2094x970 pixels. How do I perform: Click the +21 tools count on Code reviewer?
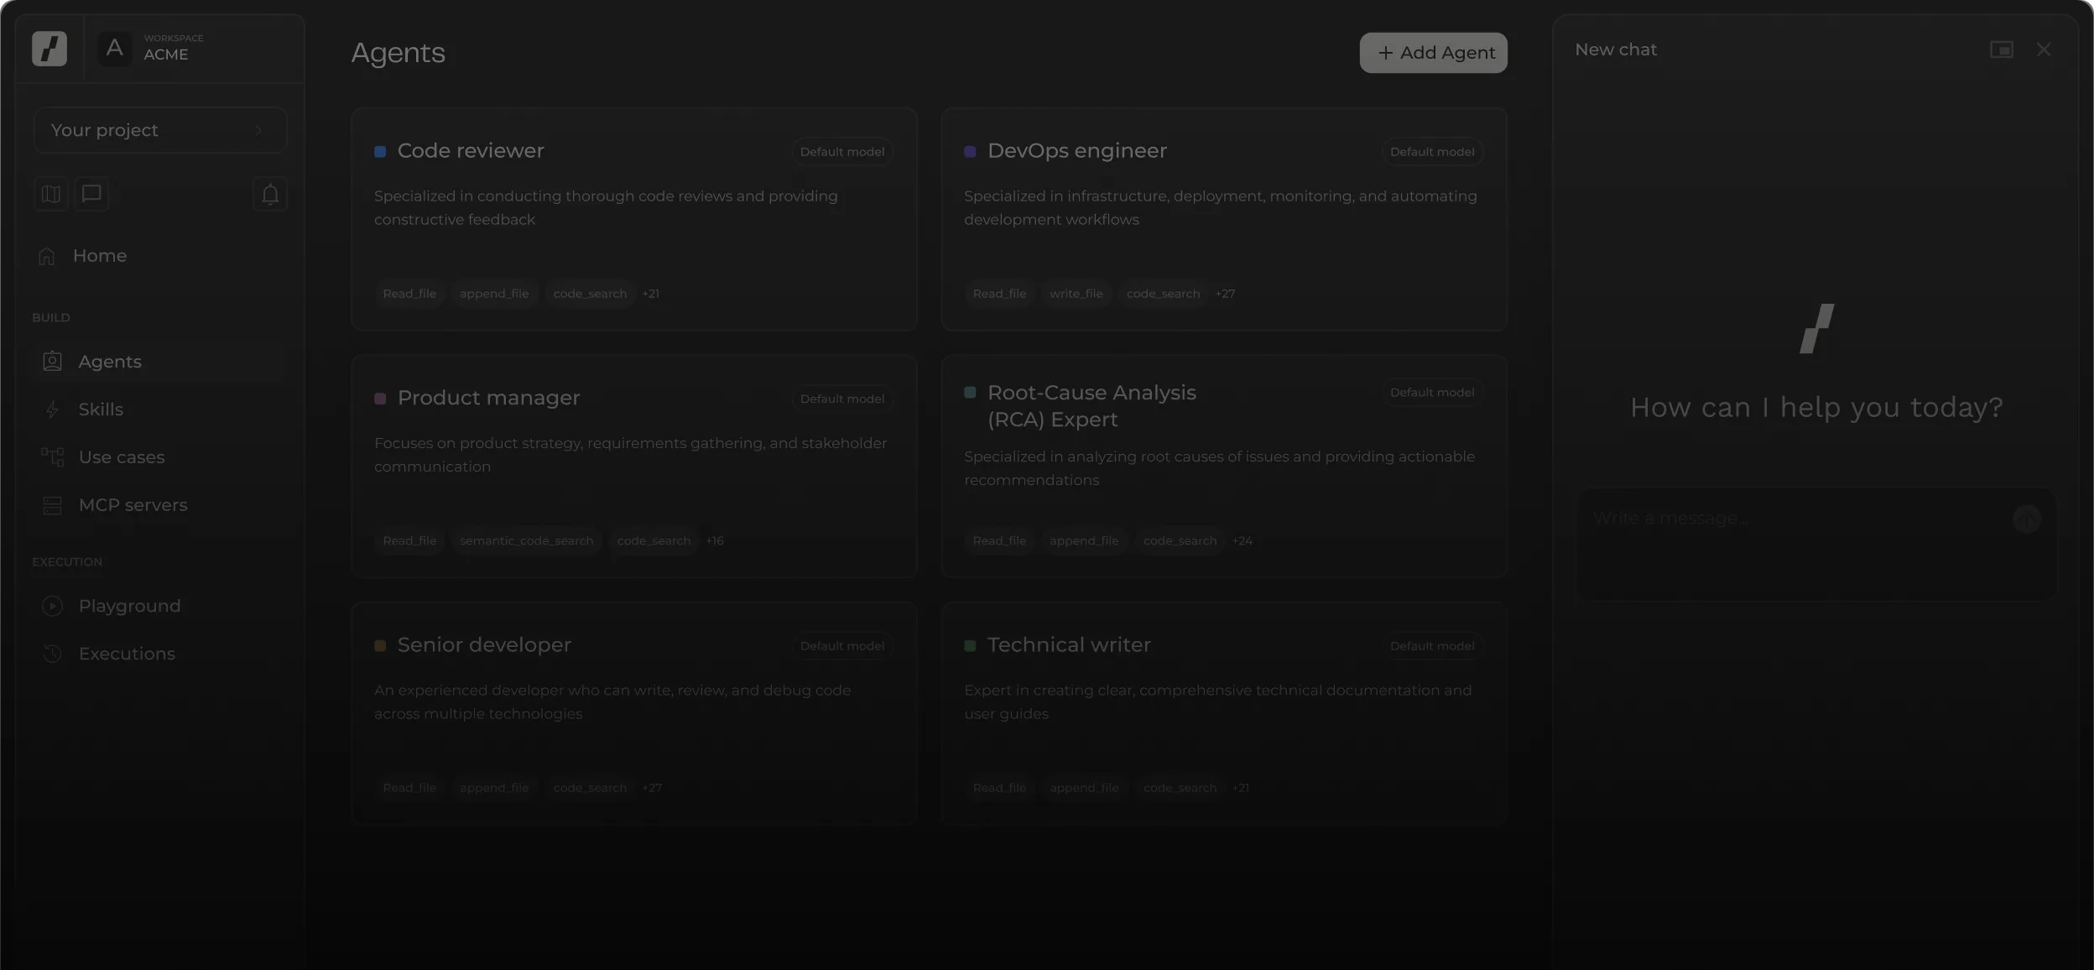(651, 294)
